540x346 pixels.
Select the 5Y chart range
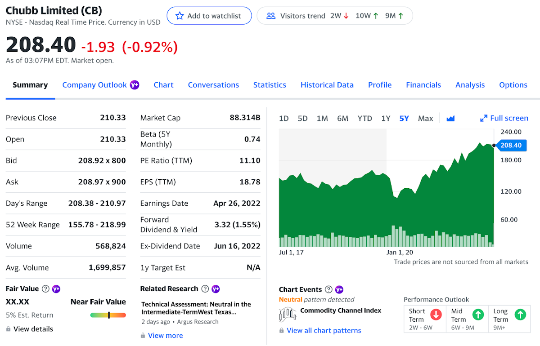pos(404,118)
